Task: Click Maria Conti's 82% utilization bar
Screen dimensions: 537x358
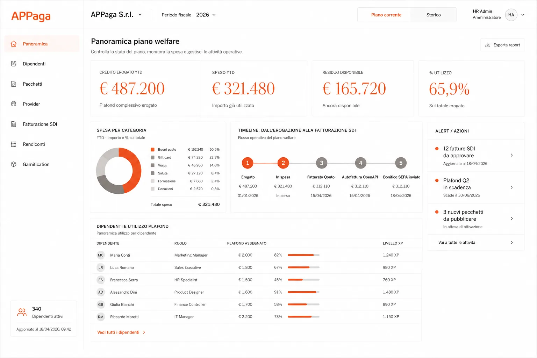Action: (x=303, y=255)
